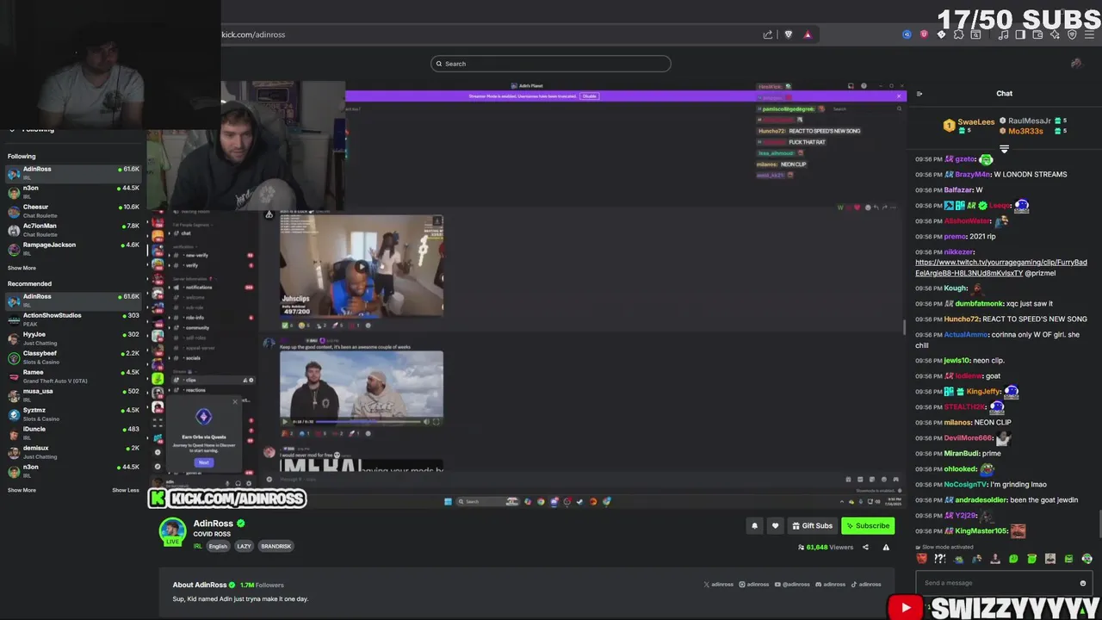The height and width of the screenshot is (620, 1102).
Task: Open AdinRoss Instagram social link
Action: pos(753,585)
